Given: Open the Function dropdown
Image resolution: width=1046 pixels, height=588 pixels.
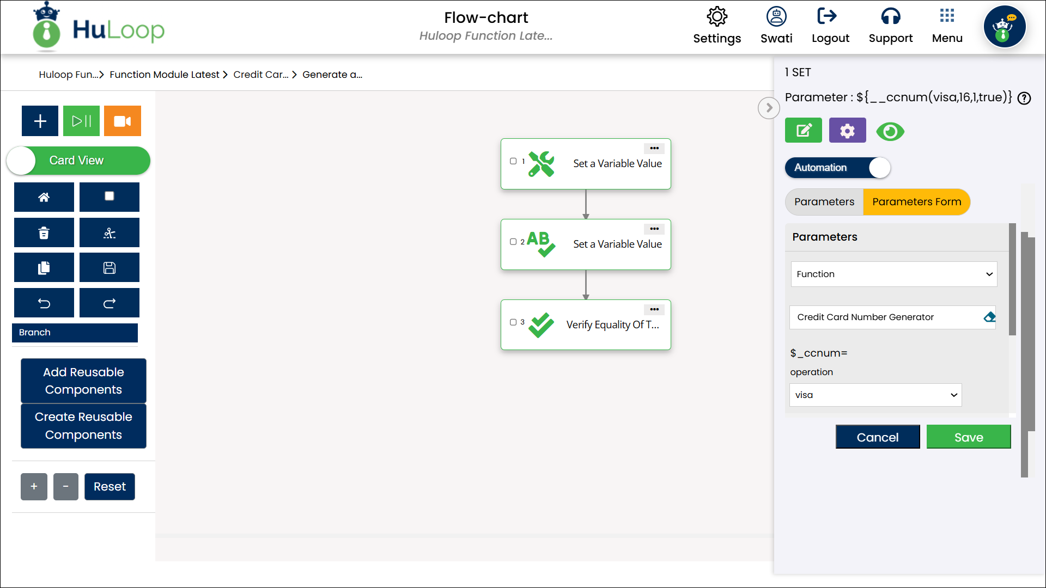Looking at the screenshot, I should click(x=893, y=274).
